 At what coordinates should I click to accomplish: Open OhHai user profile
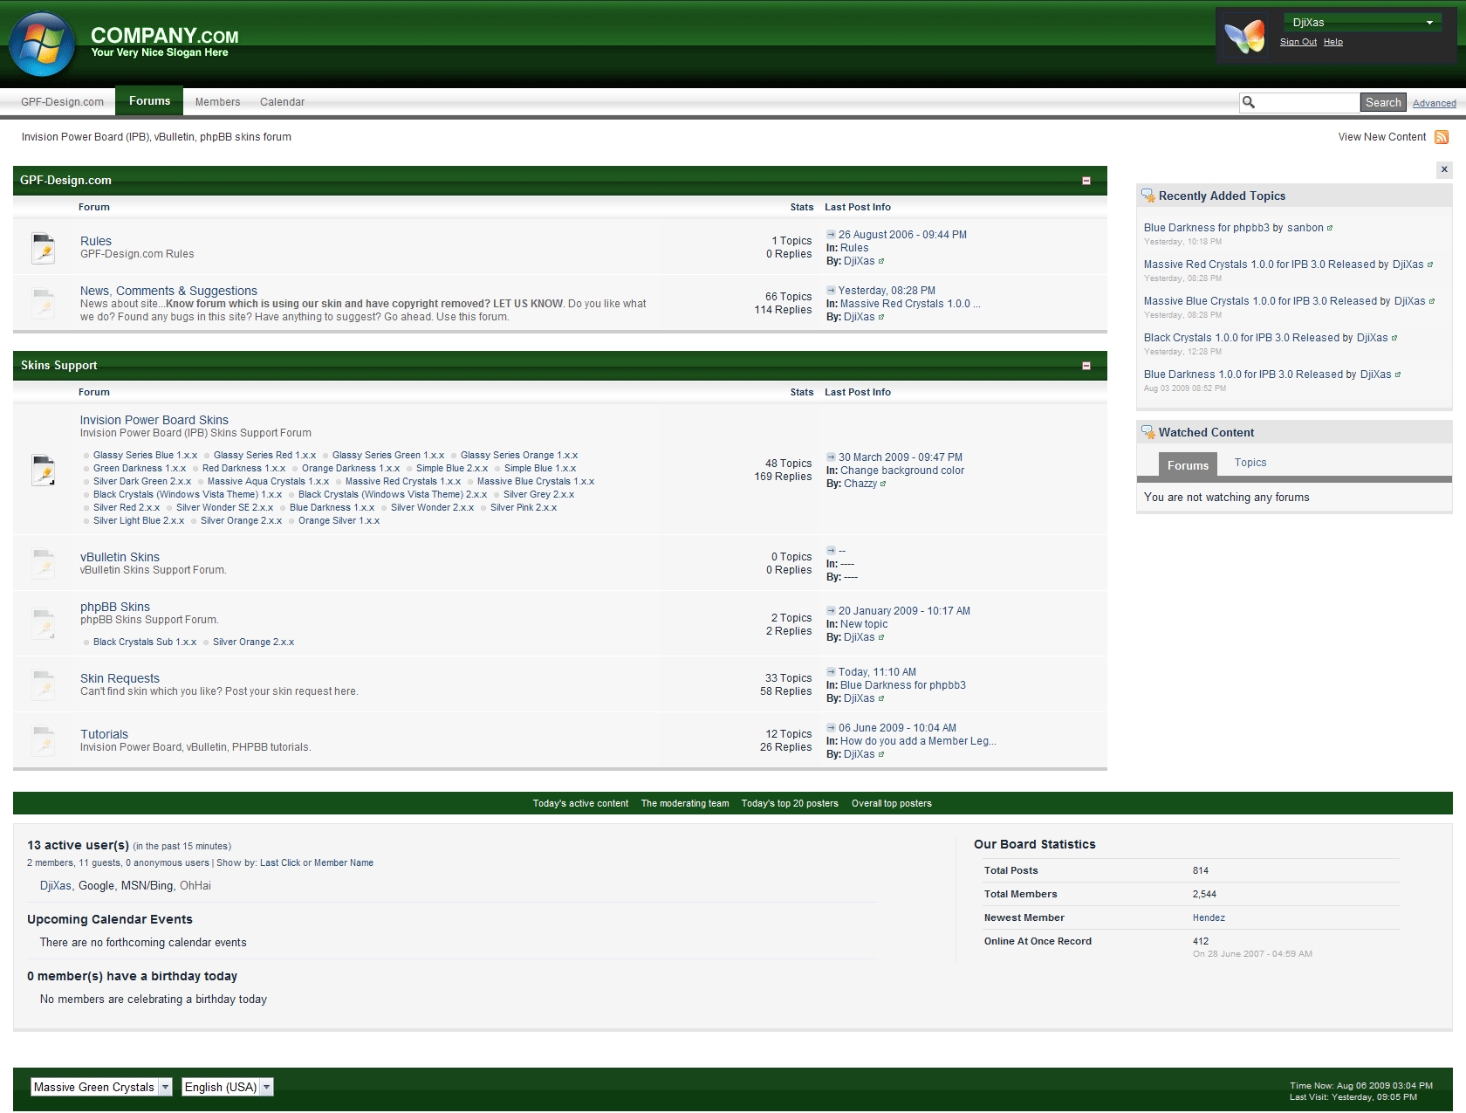coord(195,885)
